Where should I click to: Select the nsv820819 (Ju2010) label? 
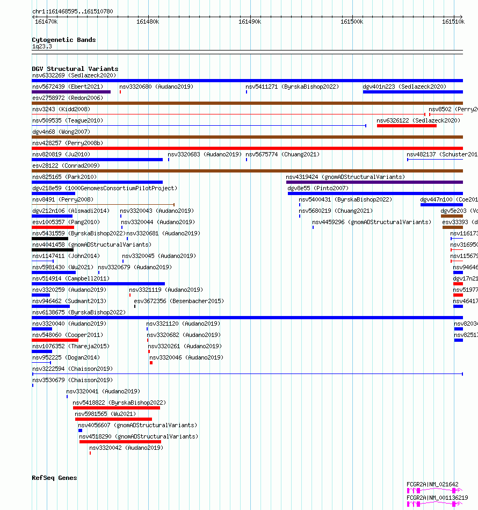point(61,154)
